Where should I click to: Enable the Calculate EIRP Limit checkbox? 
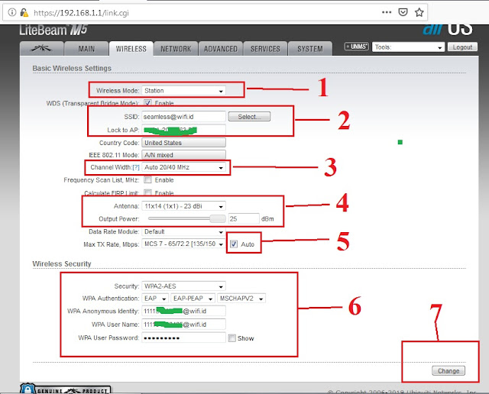click(147, 192)
